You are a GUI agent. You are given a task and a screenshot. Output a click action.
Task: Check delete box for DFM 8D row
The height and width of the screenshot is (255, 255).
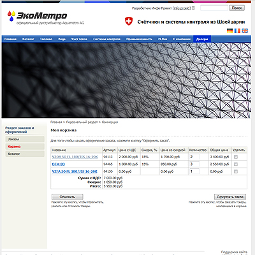pos(236,164)
